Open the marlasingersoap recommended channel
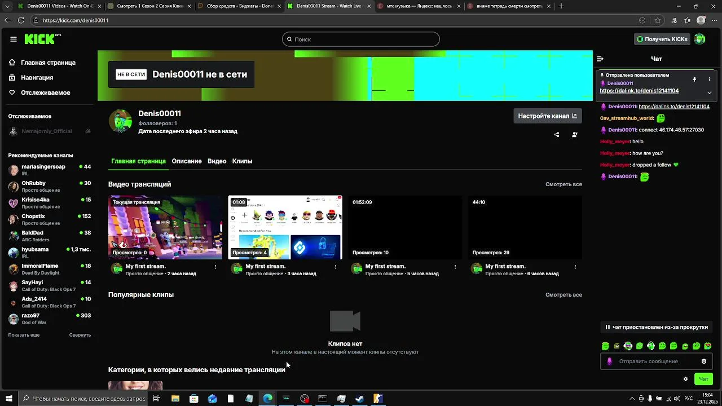Viewport: 722px width, 406px height. (49, 170)
